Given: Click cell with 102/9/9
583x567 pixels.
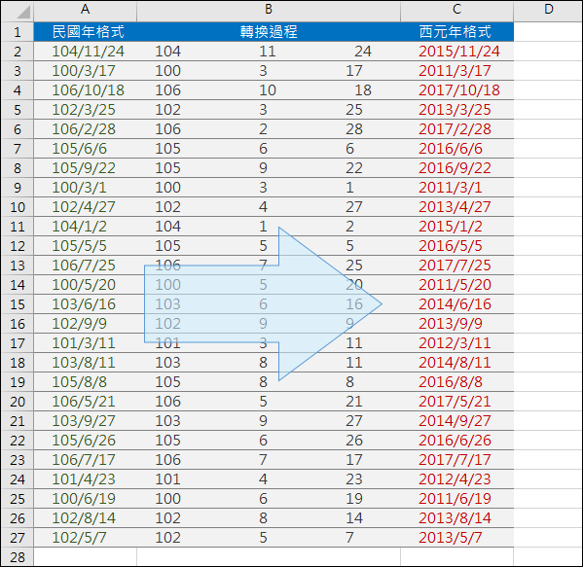Looking at the screenshot, I should [85, 324].
